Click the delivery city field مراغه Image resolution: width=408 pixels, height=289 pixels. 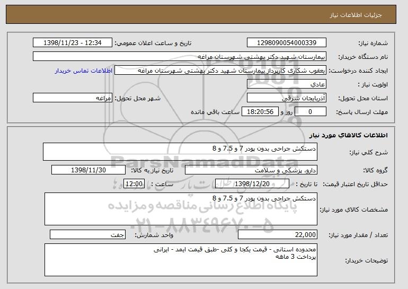tap(73, 98)
